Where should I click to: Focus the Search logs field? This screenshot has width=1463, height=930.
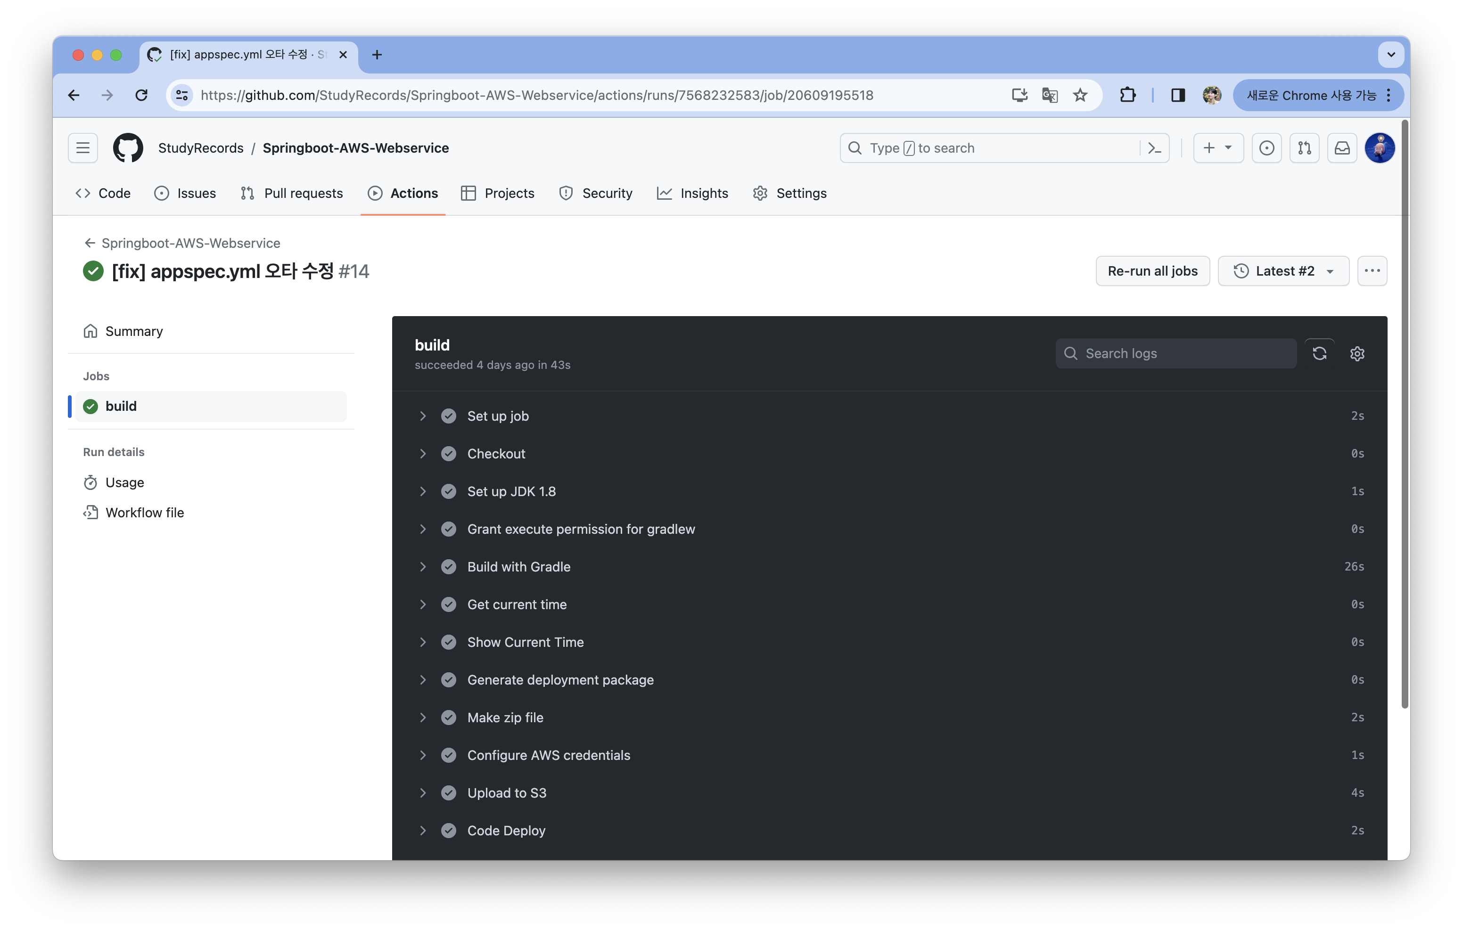coord(1175,353)
